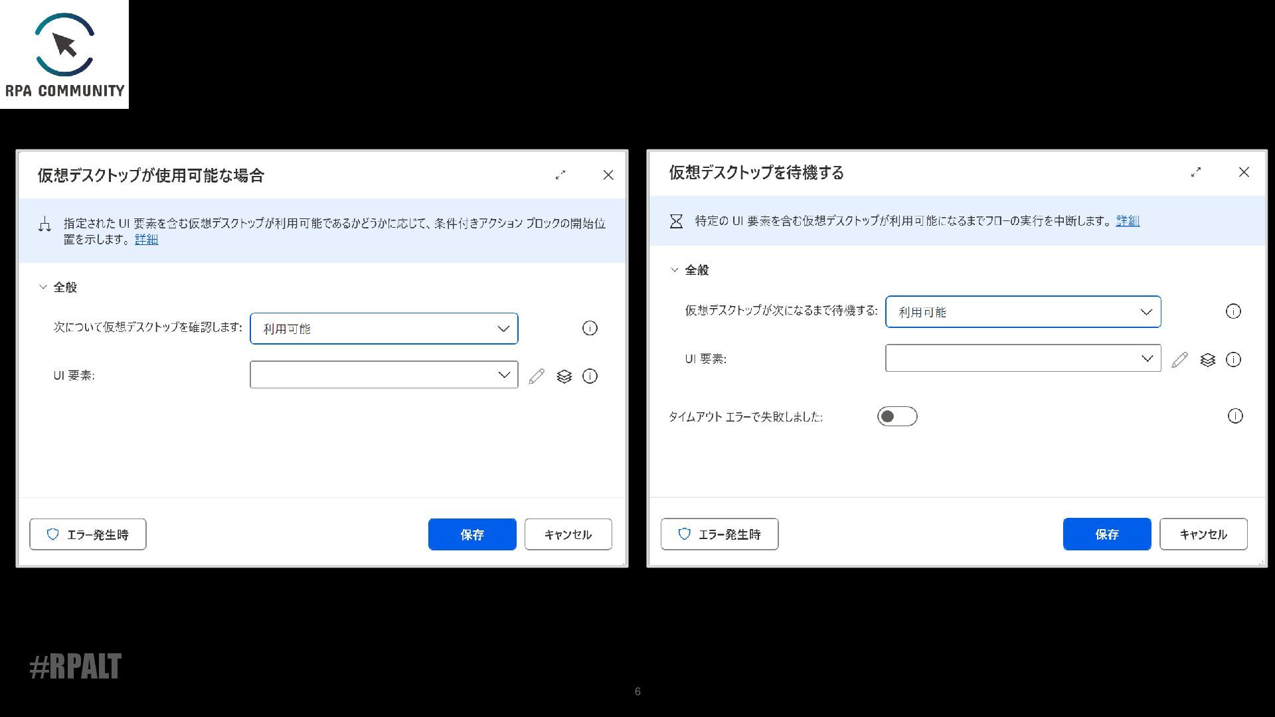Viewport: 1275px width, 717px height.
Task: Click pencil edit icon in right dialog
Action: pyautogui.click(x=1179, y=360)
